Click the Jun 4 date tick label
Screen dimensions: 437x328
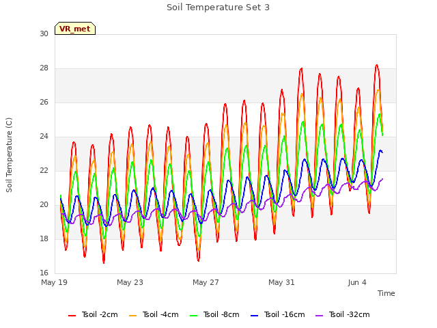pyautogui.click(x=357, y=282)
